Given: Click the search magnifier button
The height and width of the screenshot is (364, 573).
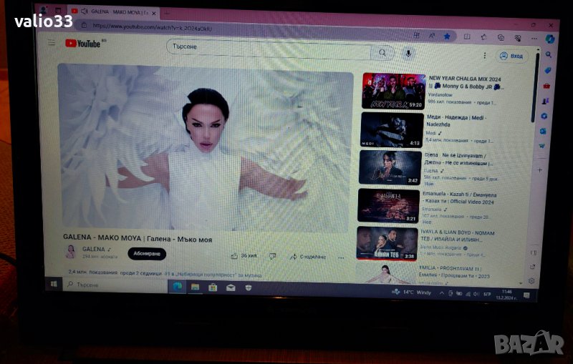Looking at the screenshot, I should point(383,53).
